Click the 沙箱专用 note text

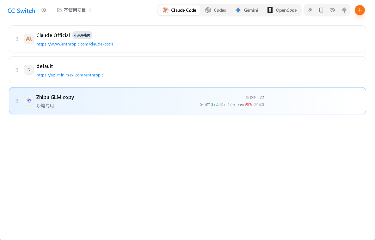(x=45, y=105)
